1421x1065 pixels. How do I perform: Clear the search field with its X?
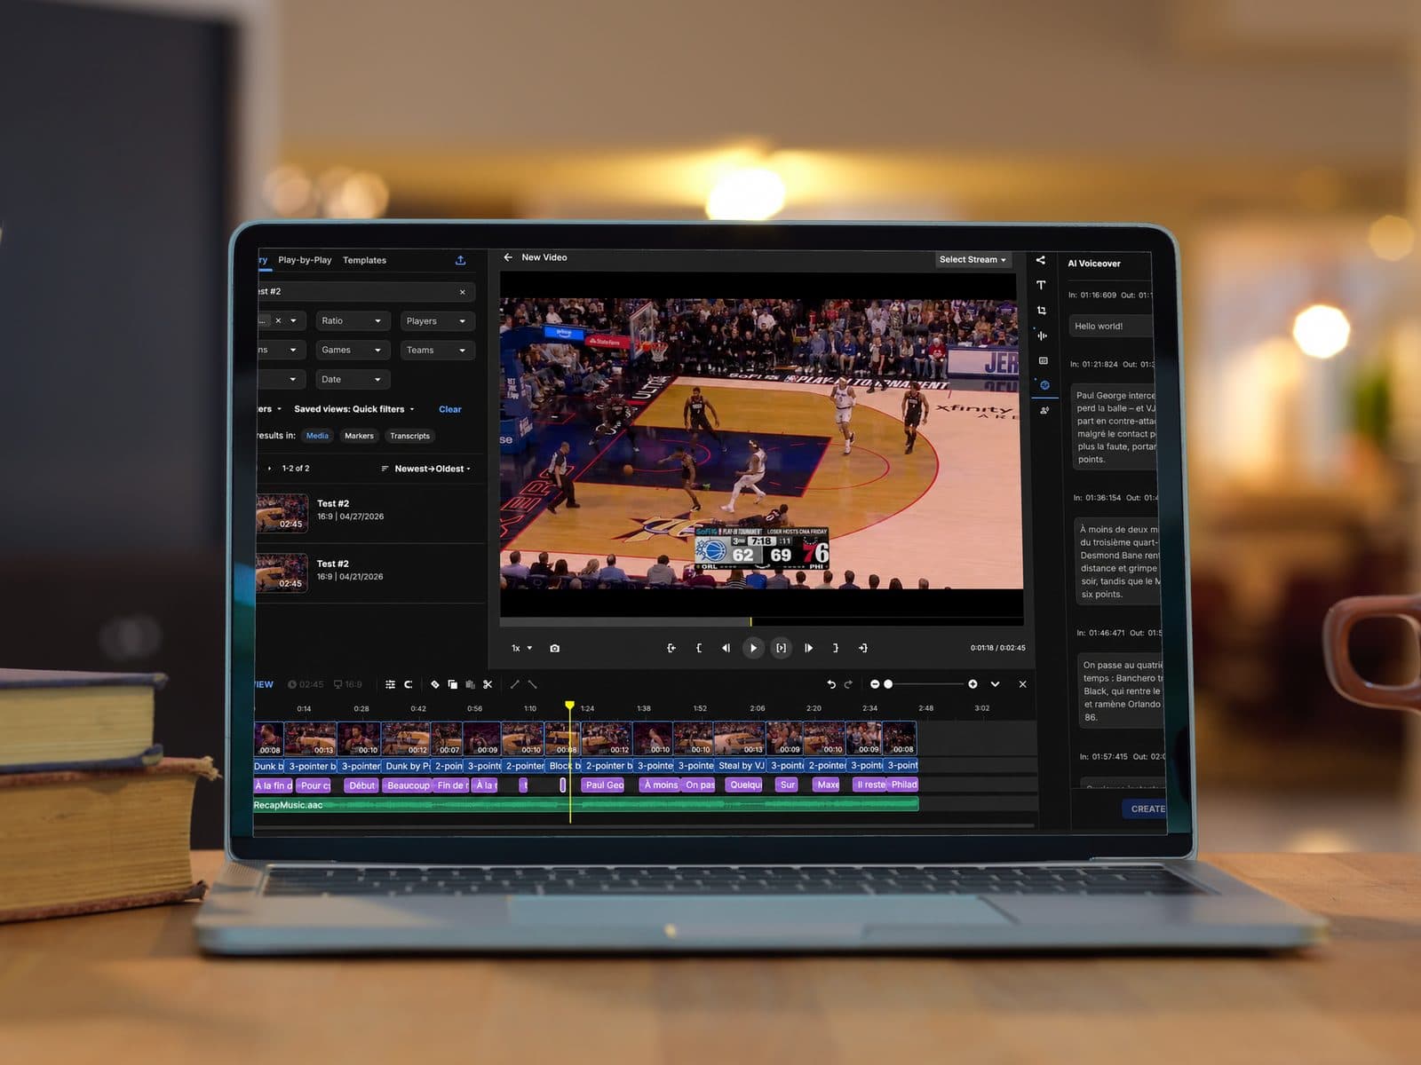[x=462, y=292]
